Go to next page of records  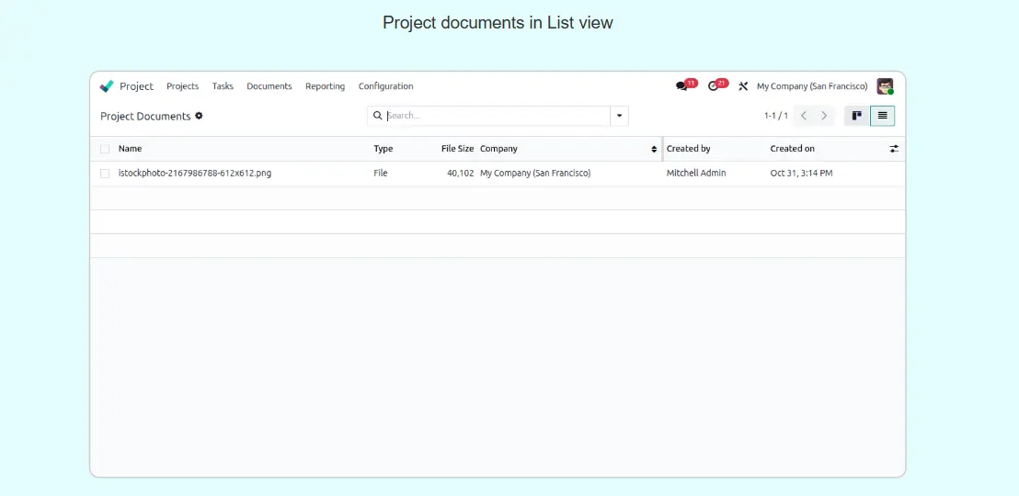824,116
